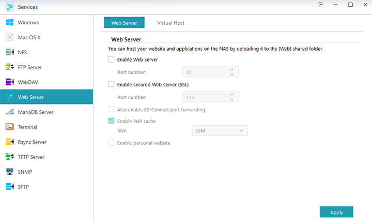Open the Windows service icon in sidebar
The image size is (372, 222).
click(9, 23)
